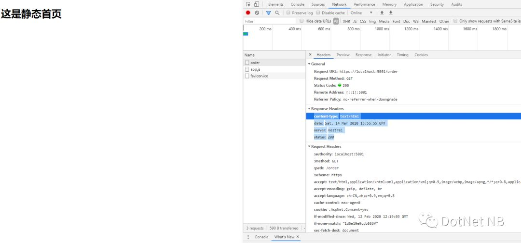Click the Name column header

[x=274, y=55]
